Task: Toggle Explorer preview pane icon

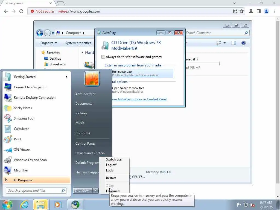Action: pyautogui.click(x=234, y=43)
